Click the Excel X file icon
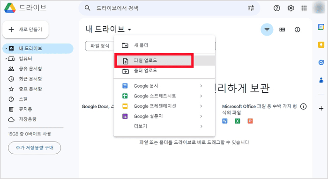The width and height of the screenshot is (328, 179). click(x=238, y=121)
